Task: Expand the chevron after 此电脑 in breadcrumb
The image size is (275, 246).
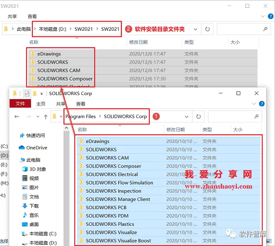Action: click(35, 29)
